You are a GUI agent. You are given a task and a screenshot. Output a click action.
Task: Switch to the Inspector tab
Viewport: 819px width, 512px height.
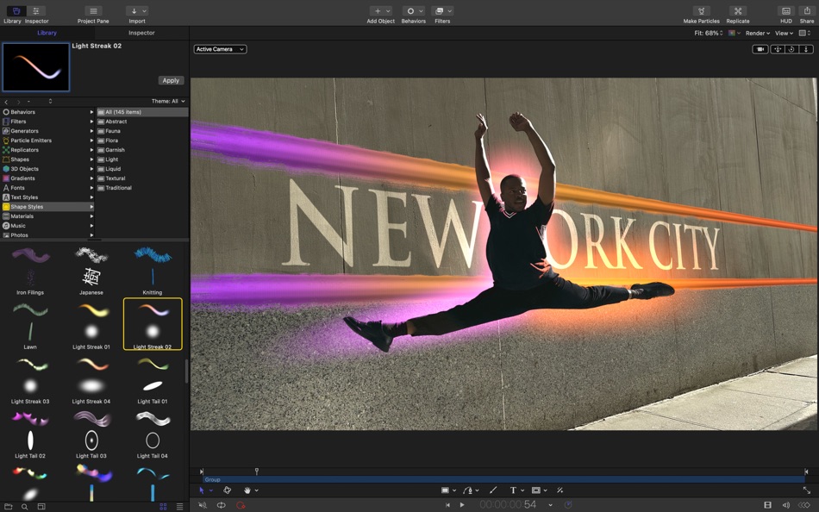coord(141,33)
